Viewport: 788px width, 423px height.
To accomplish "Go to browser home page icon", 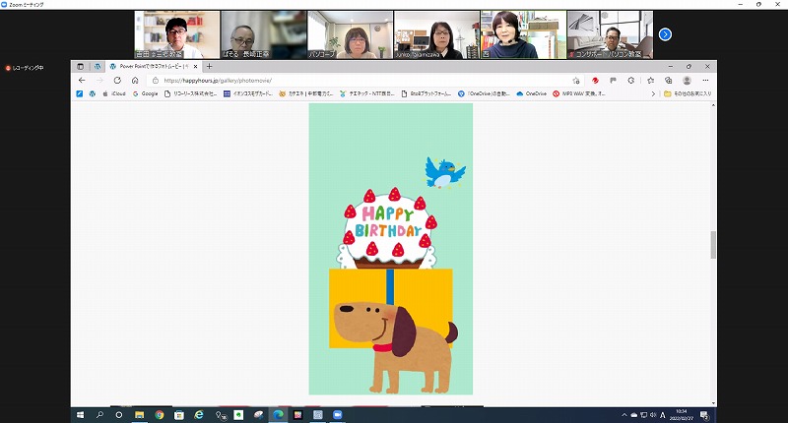I will click(135, 80).
